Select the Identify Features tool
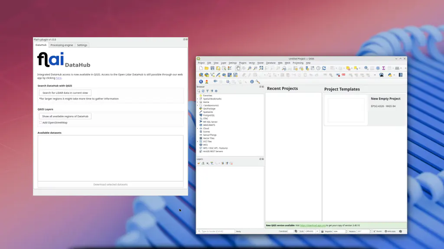This screenshot has height=249, width=444. (x=366, y=68)
